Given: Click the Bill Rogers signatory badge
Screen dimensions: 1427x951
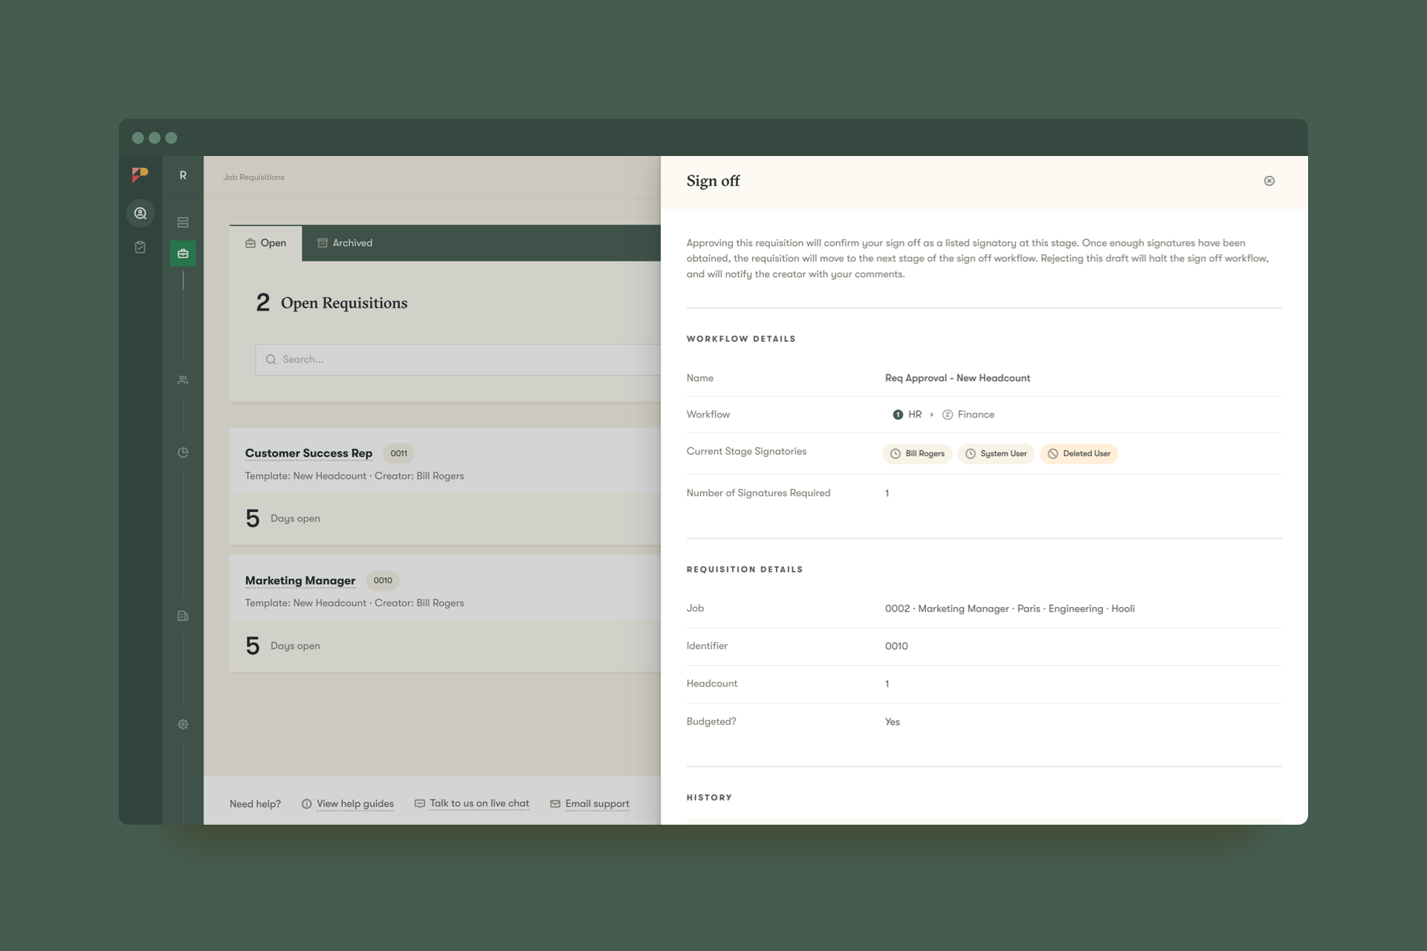Looking at the screenshot, I should click(917, 454).
